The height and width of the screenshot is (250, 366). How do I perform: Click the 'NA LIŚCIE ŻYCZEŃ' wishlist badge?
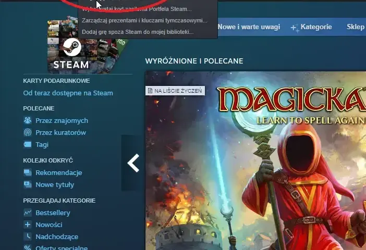point(175,91)
